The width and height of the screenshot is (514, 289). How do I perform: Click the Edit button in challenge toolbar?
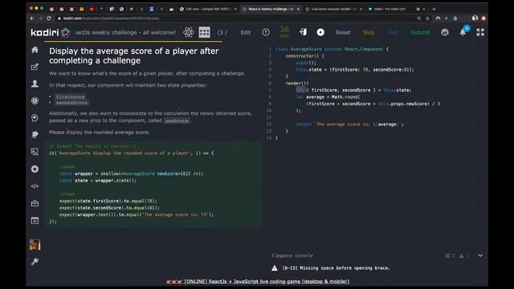pyautogui.click(x=246, y=32)
